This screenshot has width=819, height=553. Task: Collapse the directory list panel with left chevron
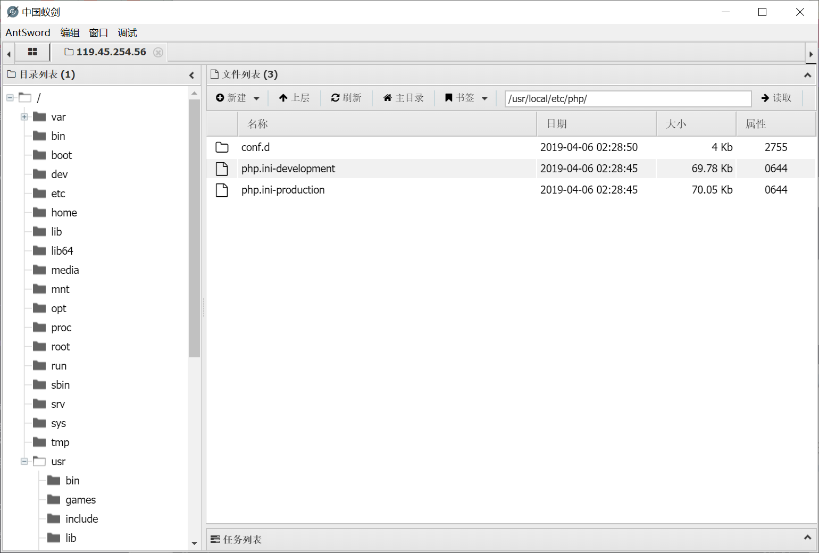pyautogui.click(x=191, y=75)
